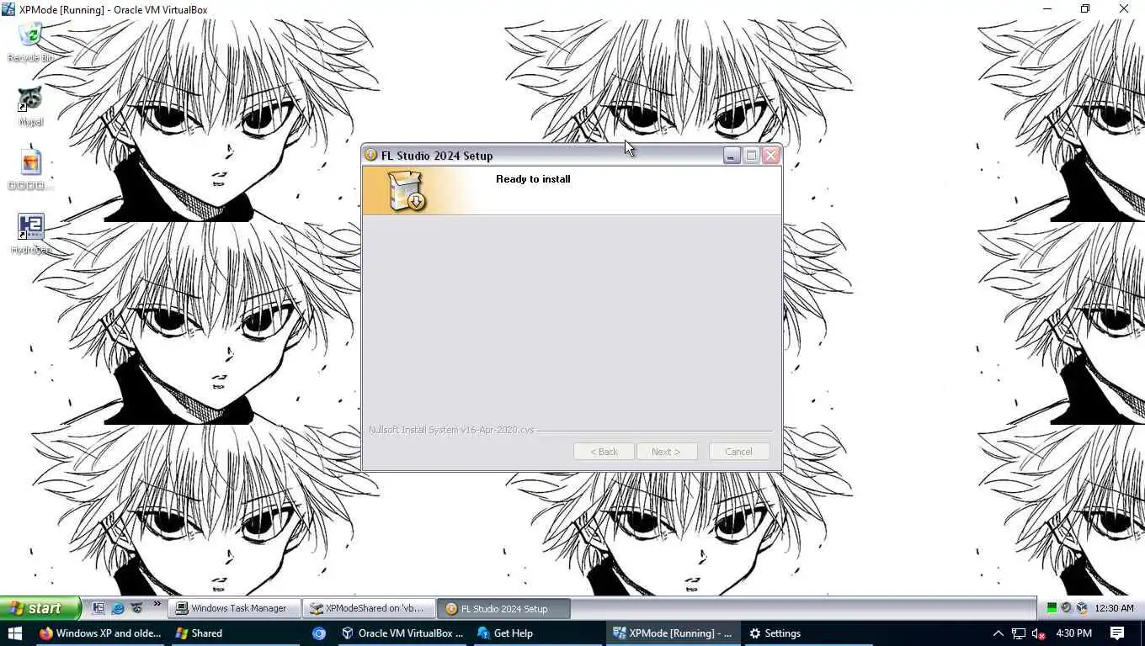This screenshot has height=646, width=1145.
Task: Open the round blue host taskbar icon
Action: point(319,633)
